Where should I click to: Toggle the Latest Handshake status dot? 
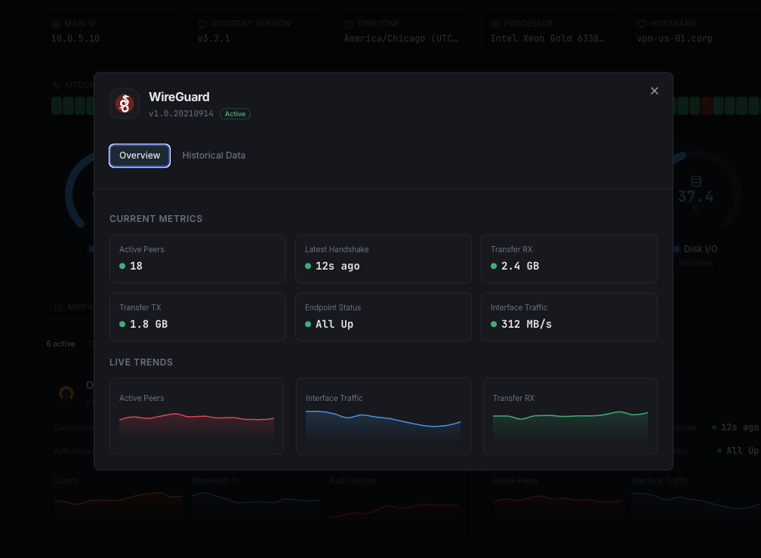(x=307, y=267)
